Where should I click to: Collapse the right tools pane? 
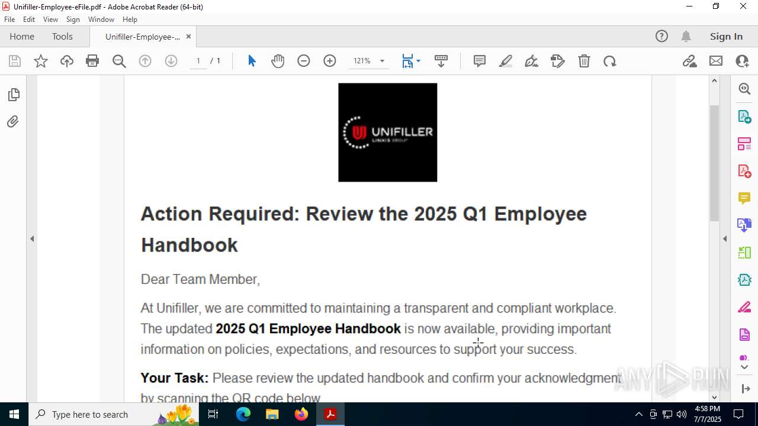pos(725,239)
